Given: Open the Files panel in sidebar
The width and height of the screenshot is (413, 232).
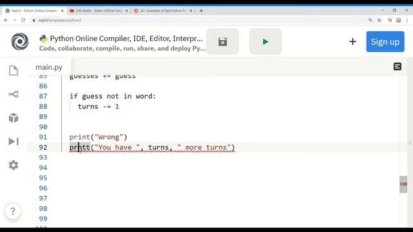Looking at the screenshot, I should click(14, 70).
